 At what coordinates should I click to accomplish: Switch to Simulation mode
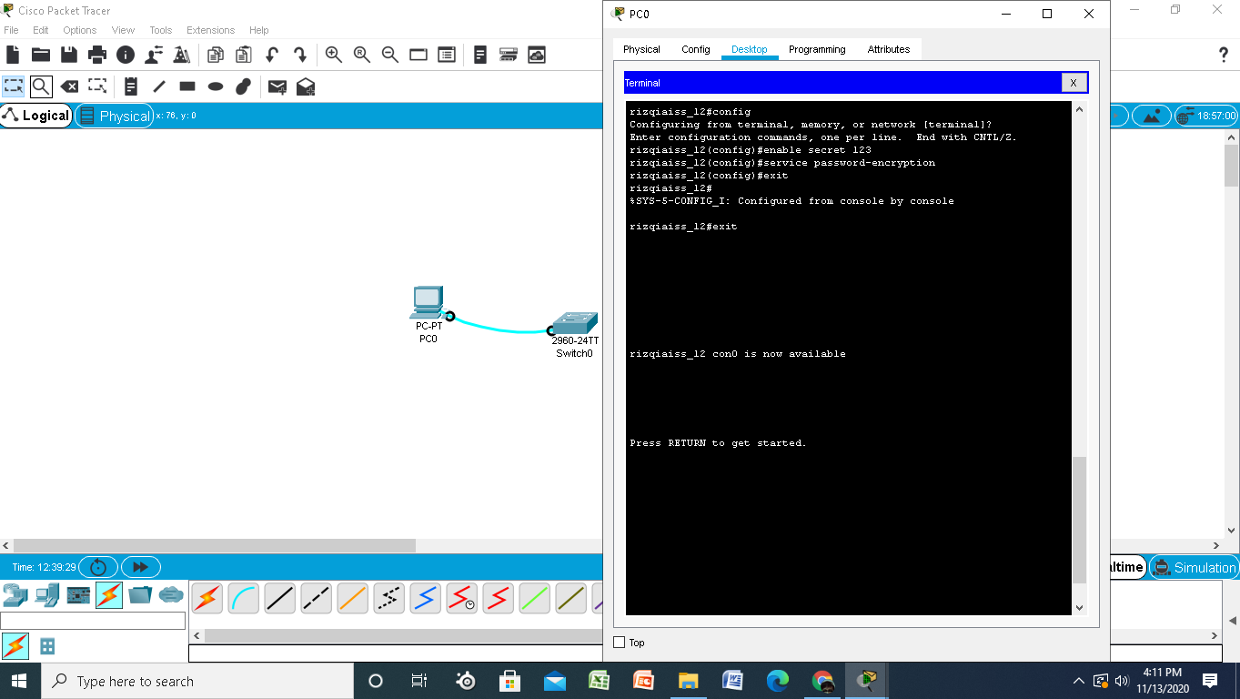click(1195, 567)
